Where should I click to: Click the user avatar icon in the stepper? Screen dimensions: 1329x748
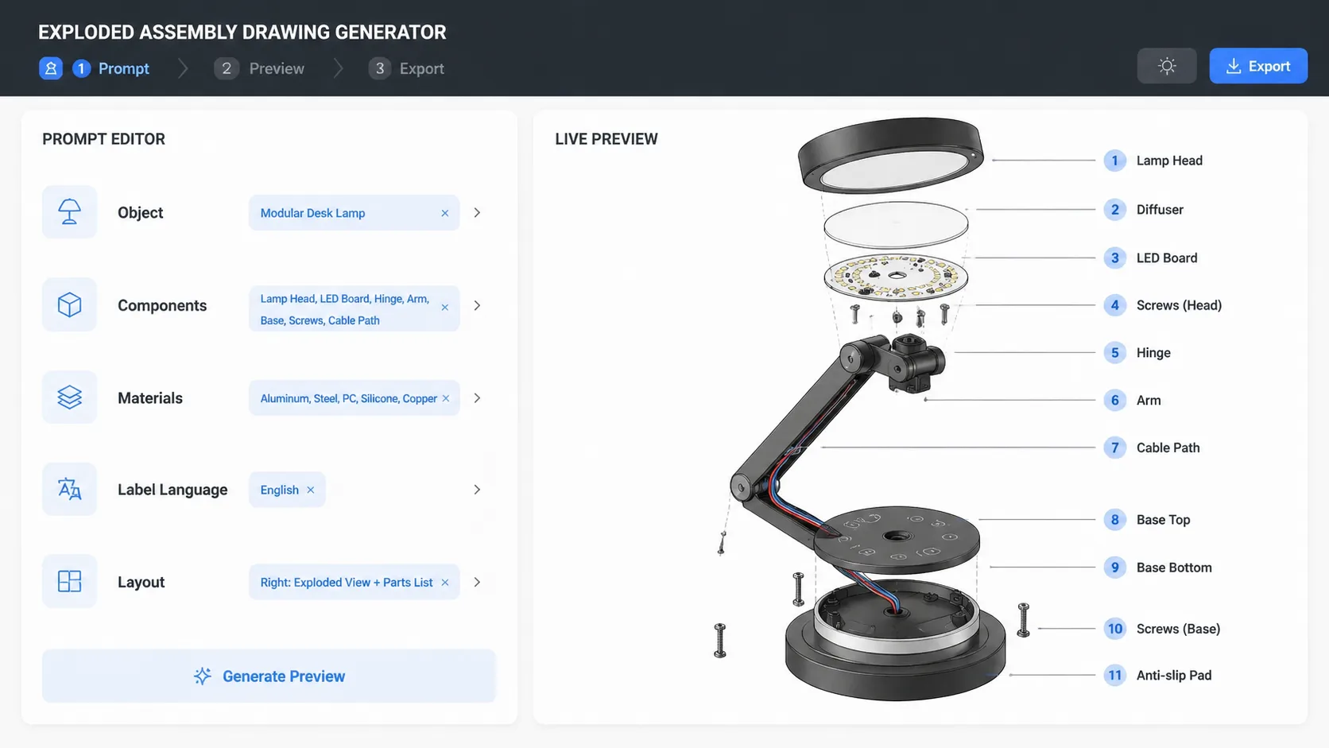coord(51,68)
